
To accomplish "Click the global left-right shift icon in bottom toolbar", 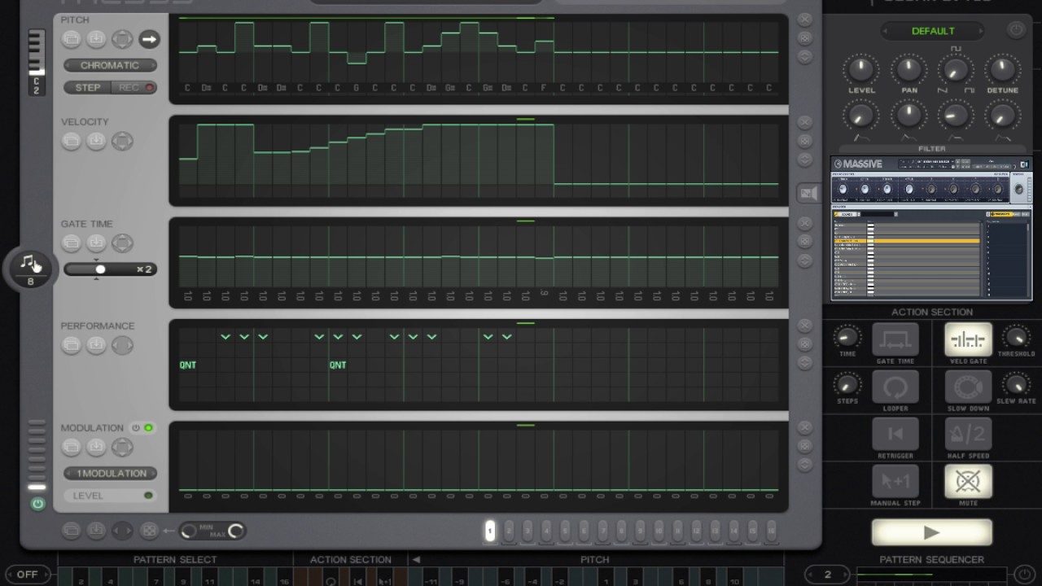I will (x=122, y=531).
